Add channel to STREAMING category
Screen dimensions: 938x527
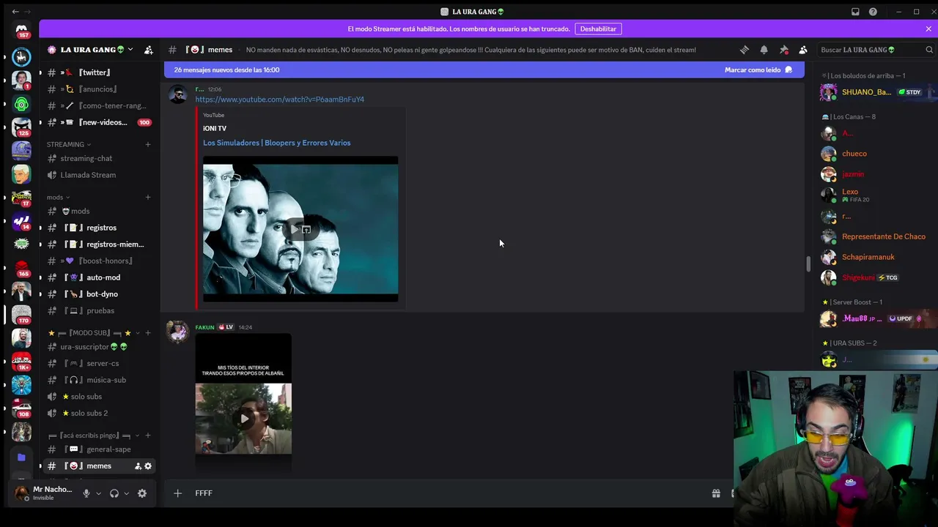coord(148,144)
